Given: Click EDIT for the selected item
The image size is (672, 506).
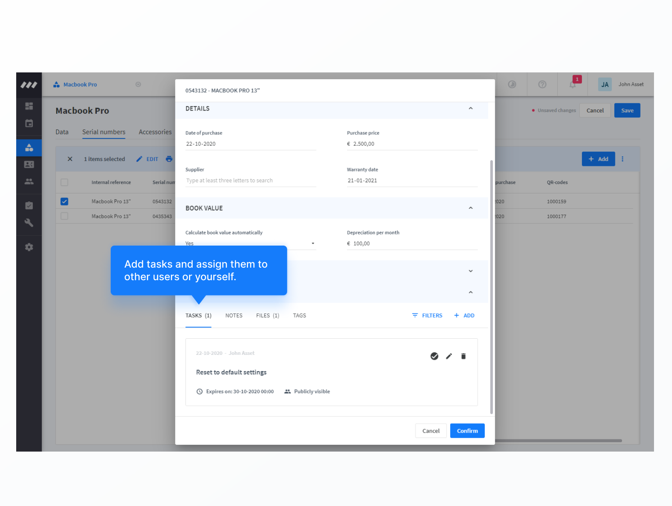Looking at the screenshot, I should coord(147,159).
